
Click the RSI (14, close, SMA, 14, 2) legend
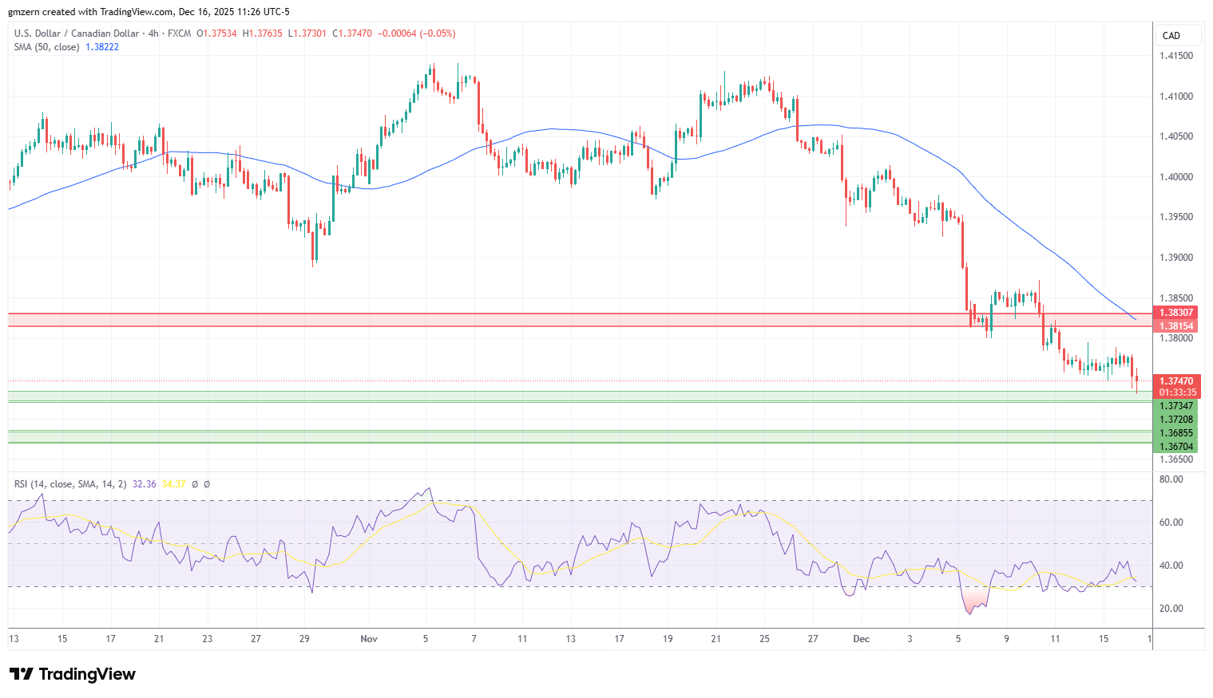(x=70, y=484)
